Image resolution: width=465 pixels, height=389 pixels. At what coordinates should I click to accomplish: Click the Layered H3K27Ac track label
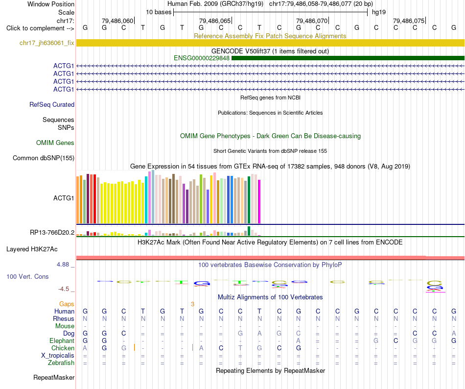point(32,249)
